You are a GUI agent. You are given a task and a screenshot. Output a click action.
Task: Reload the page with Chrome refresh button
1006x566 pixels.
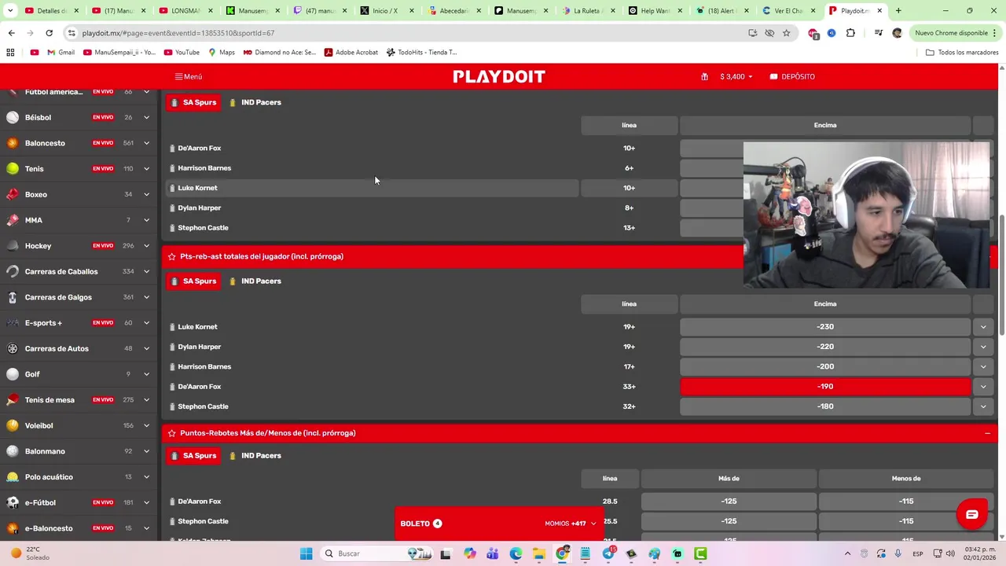click(x=49, y=33)
